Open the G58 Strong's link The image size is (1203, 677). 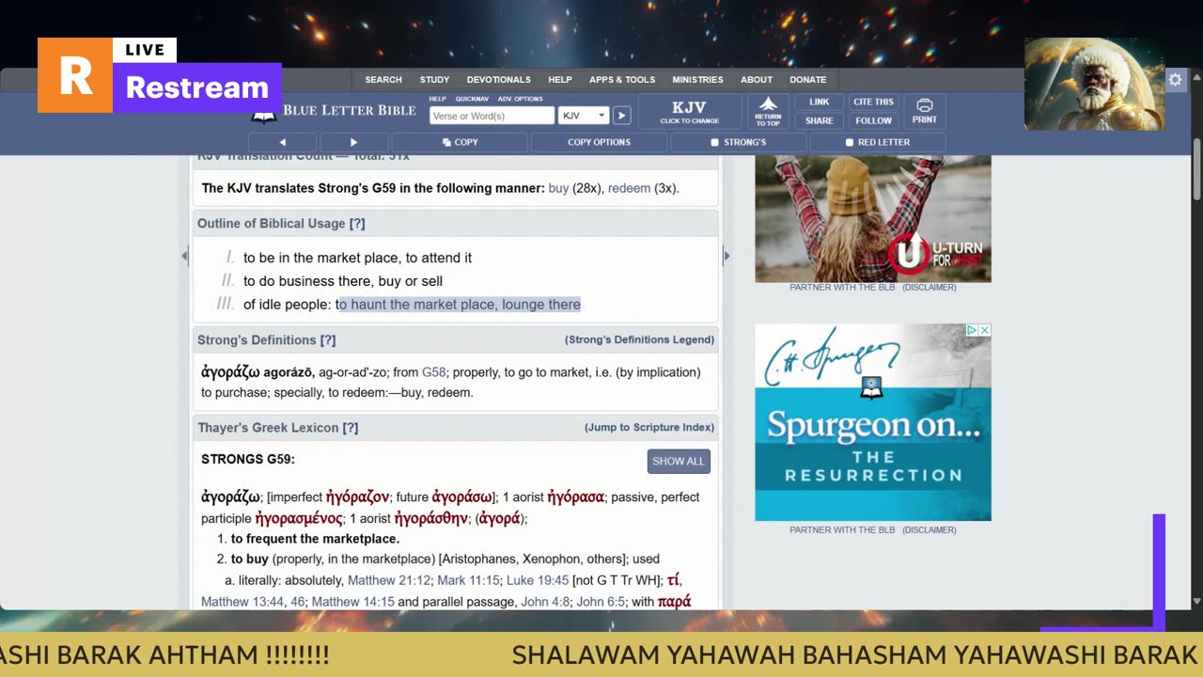[433, 372]
